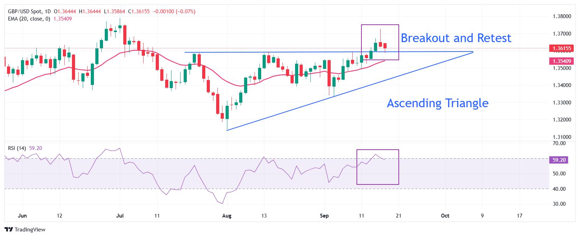580x237 pixels.
Task: Click the Sep label on time axis
Action: pos(324,216)
